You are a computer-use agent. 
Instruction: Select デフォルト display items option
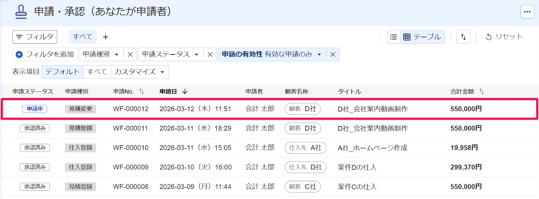coord(62,72)
